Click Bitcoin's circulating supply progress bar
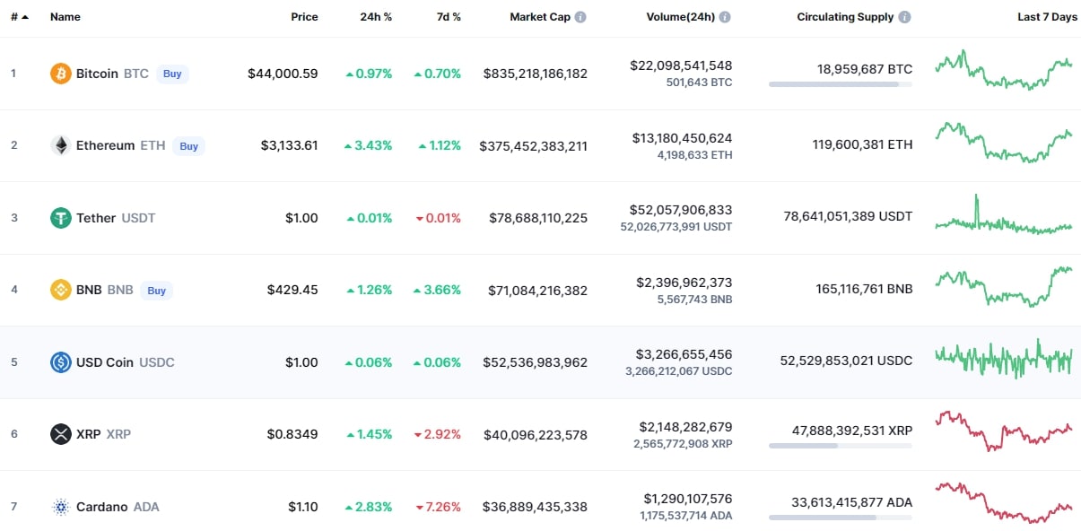 (840, 84)
